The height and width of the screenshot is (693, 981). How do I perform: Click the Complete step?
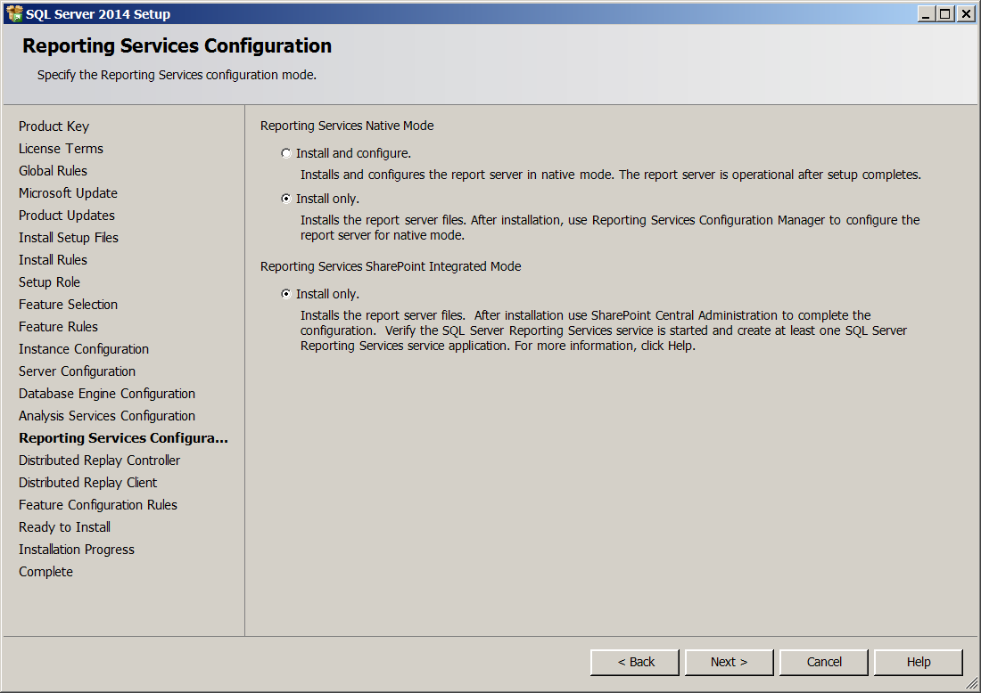[45, 572]
